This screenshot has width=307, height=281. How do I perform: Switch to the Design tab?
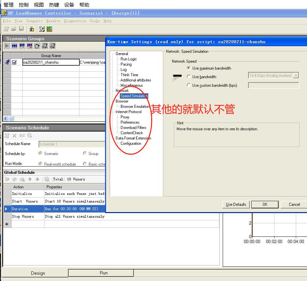pyautogui.click(x=35, y=273)
